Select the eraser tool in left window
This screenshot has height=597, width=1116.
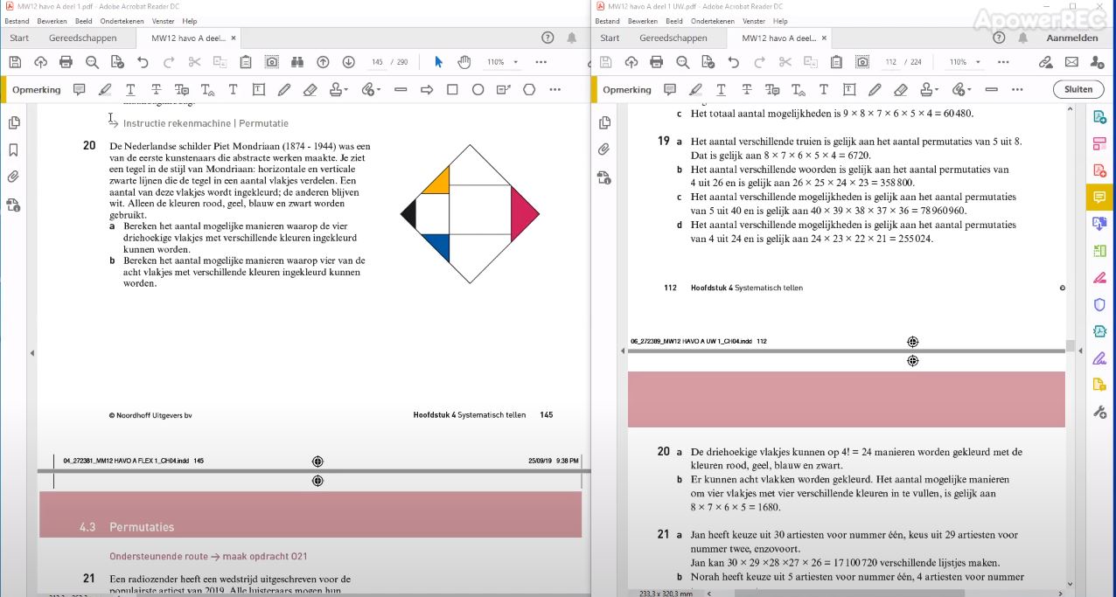pyautogui.click(x=310, y=89)
